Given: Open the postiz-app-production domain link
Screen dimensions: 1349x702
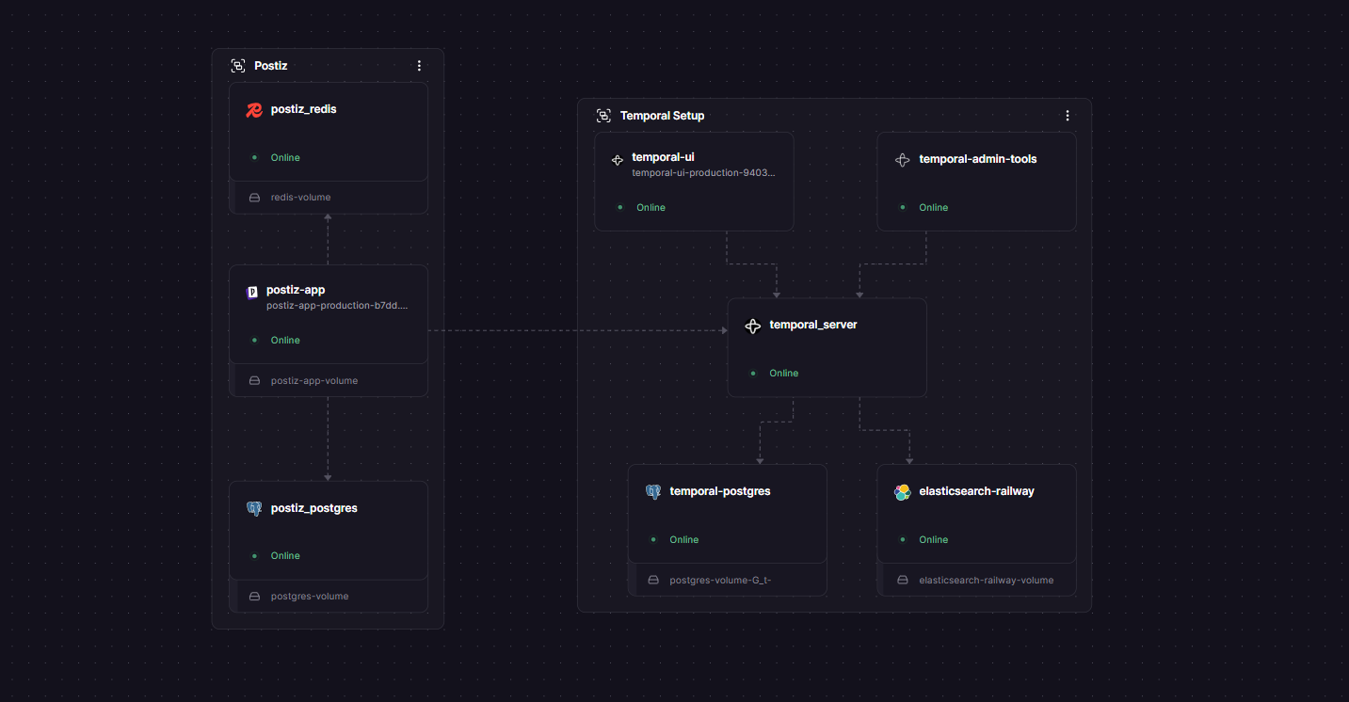Looking at the screenshot, I should (337, 305).
